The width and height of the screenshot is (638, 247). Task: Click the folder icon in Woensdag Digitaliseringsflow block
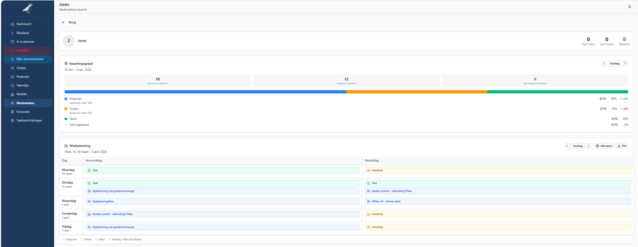[x=89, y=201]
